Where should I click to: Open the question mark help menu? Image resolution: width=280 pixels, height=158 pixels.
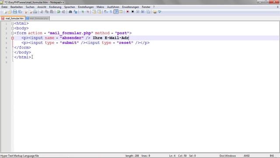click(154, 7)
